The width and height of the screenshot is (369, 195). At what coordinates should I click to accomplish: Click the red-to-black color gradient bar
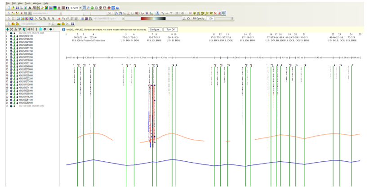click(153, 18)
